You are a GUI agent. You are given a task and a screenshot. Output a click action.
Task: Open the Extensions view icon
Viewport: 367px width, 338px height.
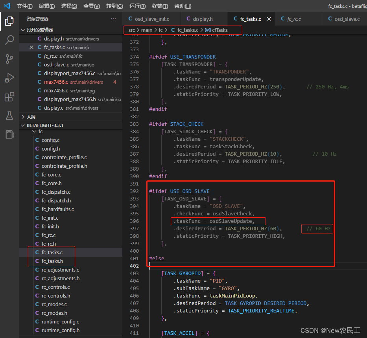click(x=9, y=97)
